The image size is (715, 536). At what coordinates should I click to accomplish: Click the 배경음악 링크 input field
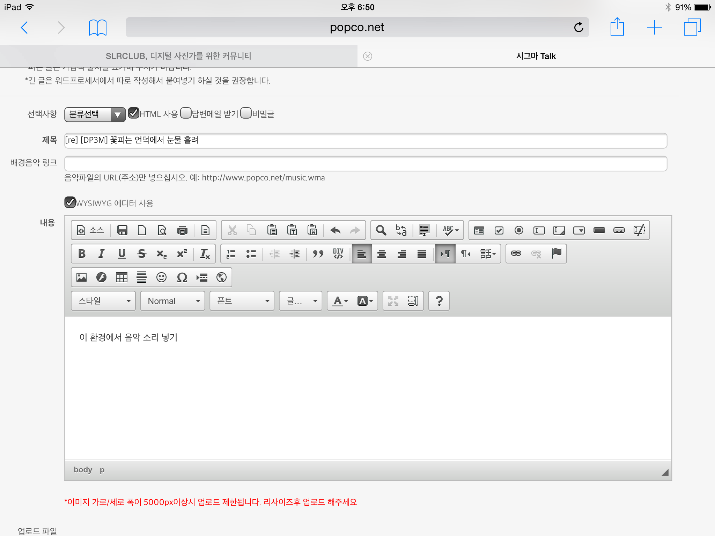pyautogui.click(x=366, y=163)
